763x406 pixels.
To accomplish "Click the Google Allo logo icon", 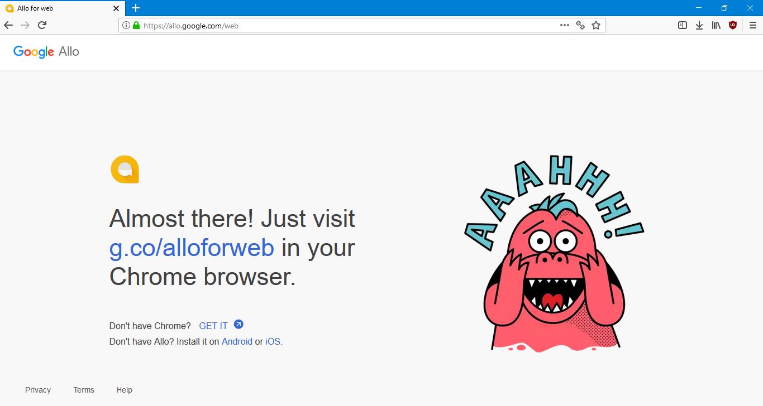I will (x=125, y=169).
